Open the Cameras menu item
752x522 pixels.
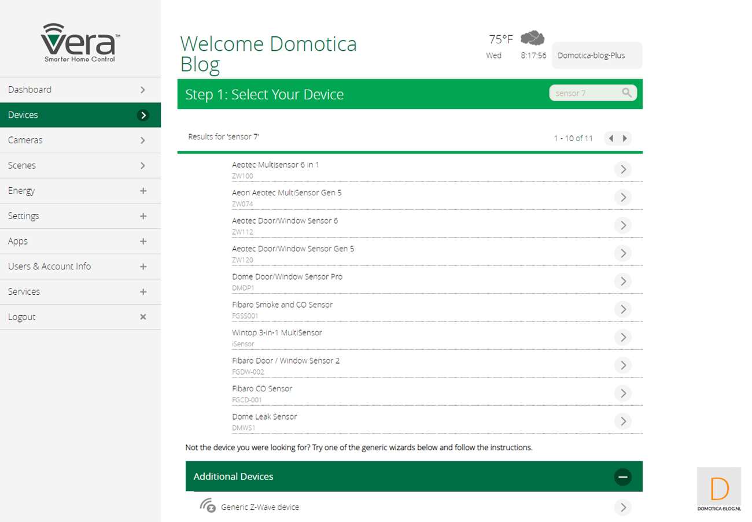80,140
